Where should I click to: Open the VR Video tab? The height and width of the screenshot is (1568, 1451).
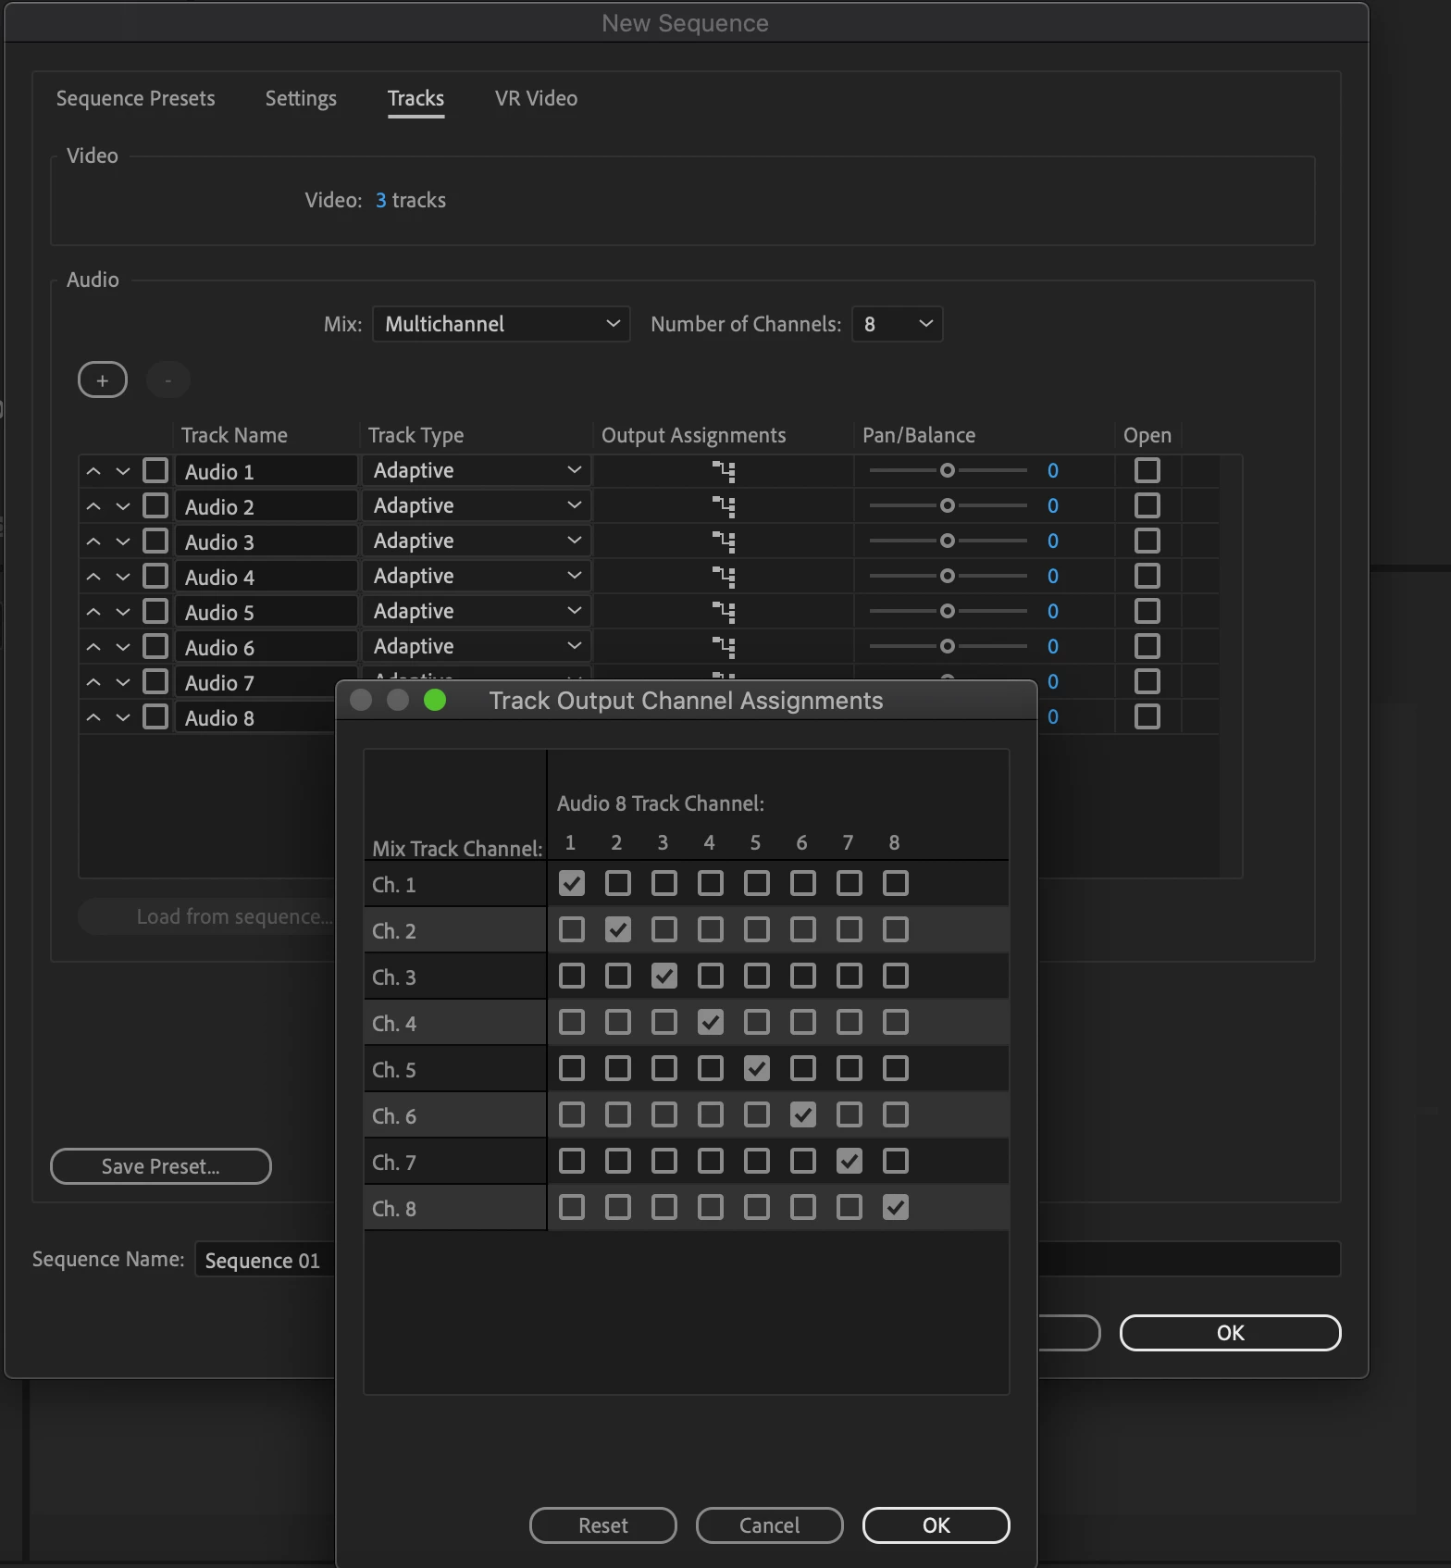(x=536, y=98)
